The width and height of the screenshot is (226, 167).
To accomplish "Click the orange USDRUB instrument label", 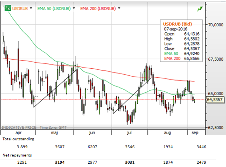I will (20, 9).
